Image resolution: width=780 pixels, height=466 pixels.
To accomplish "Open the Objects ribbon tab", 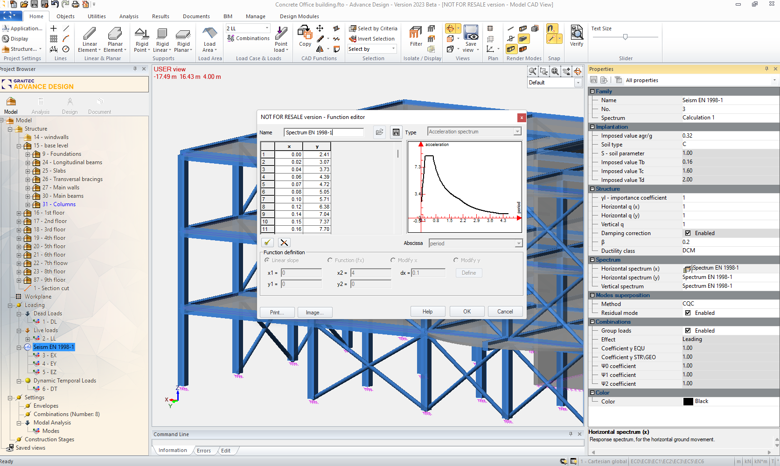I will click(x=65, y=16).
